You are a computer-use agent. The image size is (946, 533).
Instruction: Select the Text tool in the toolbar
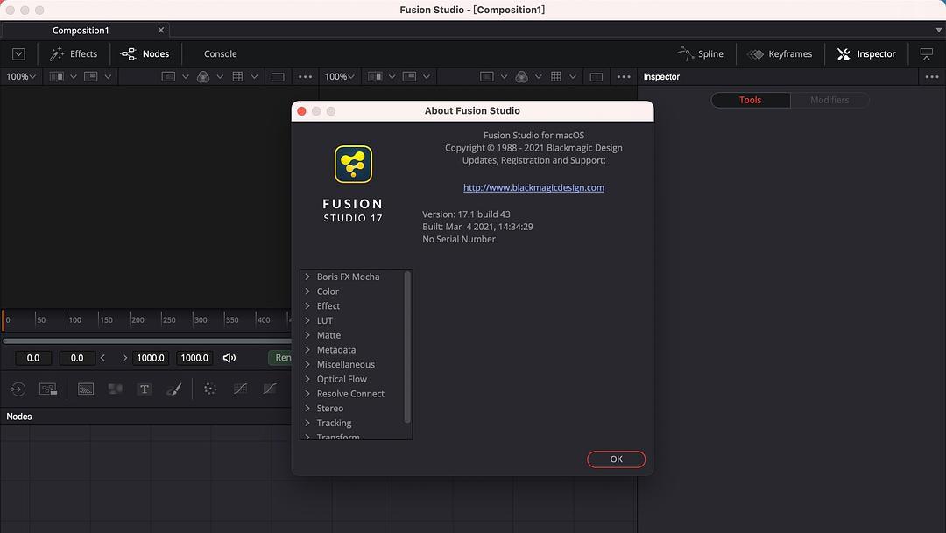pos(145,389)
